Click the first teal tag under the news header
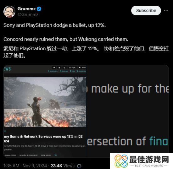This screenshot has width=173, height=169. 53,71
